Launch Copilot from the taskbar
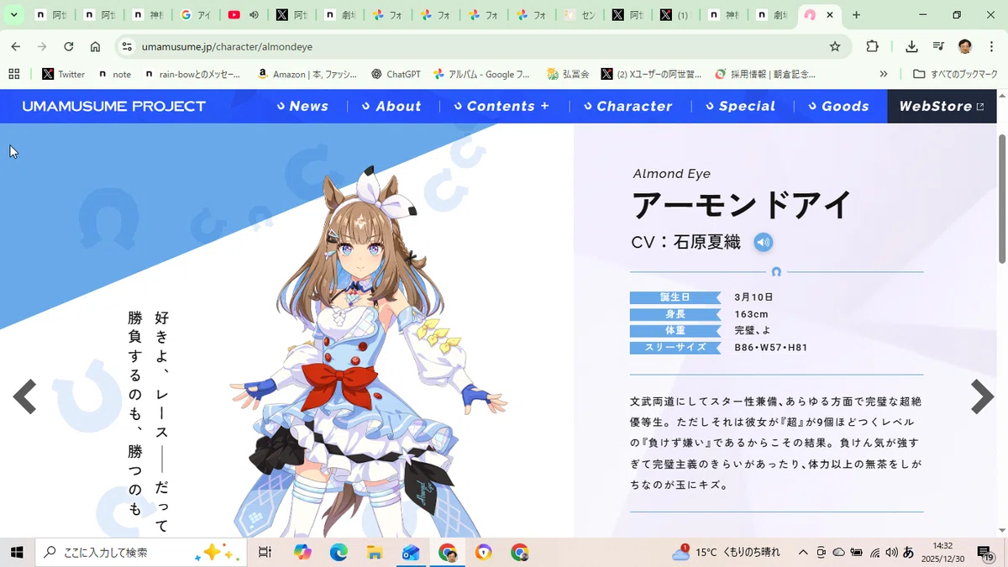The height and width of the screenshot is (567, 1008). coord(303,552)
